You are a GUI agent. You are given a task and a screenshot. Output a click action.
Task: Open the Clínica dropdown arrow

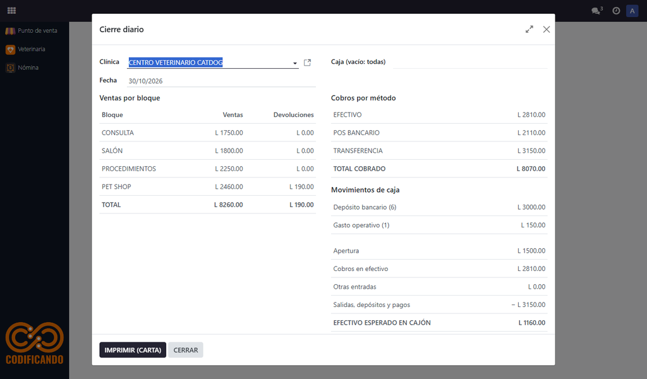295,63
